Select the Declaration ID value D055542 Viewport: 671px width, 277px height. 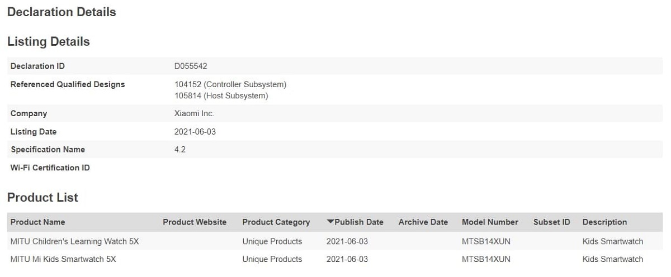[x=191, y=66]
